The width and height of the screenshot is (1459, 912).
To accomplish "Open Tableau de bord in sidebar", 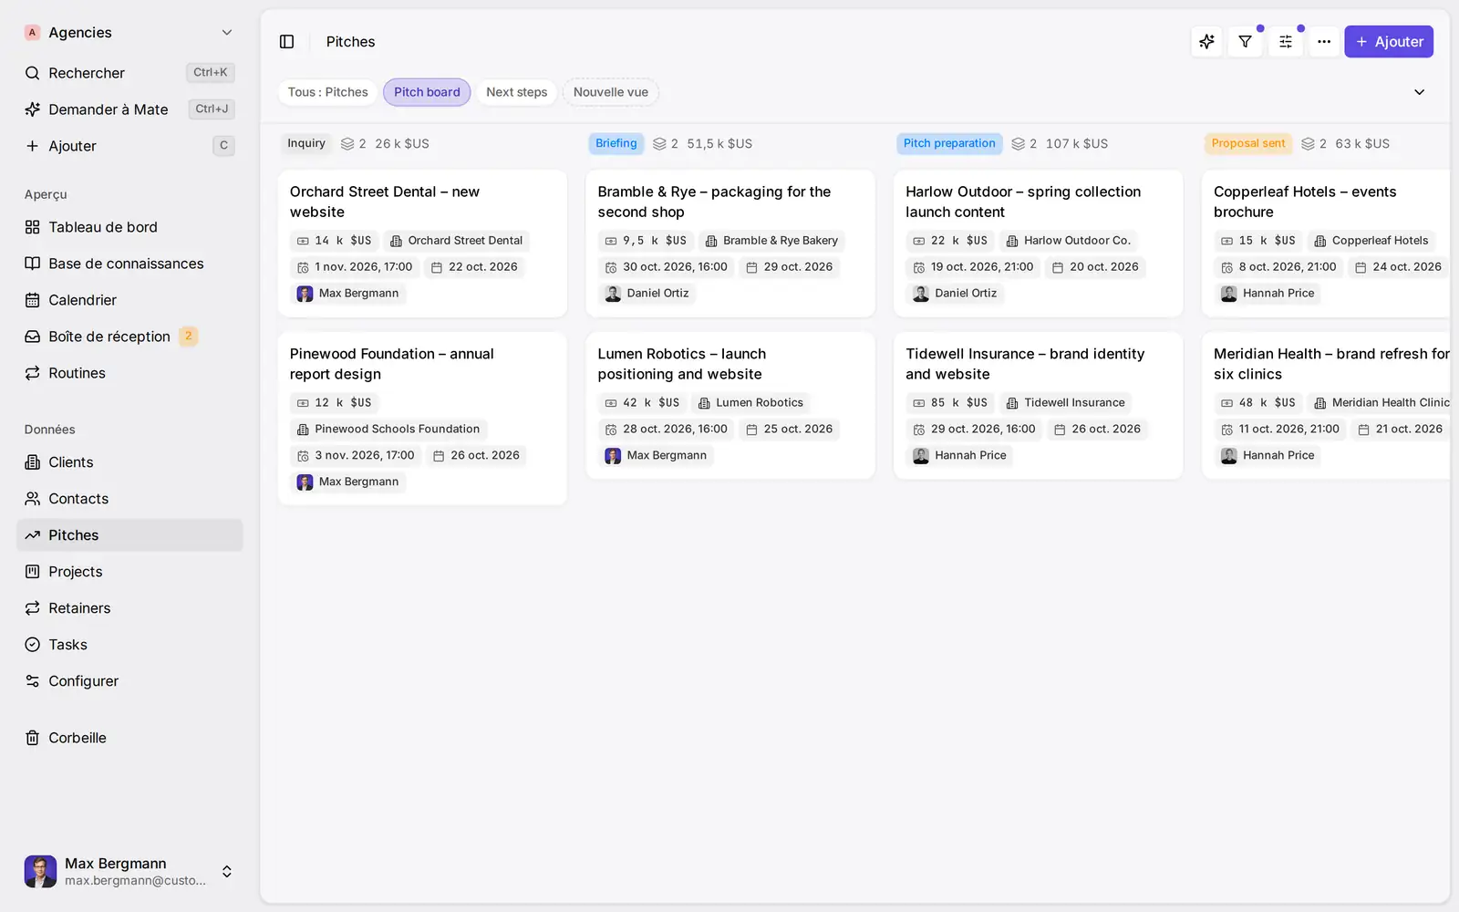I will 129,227.
